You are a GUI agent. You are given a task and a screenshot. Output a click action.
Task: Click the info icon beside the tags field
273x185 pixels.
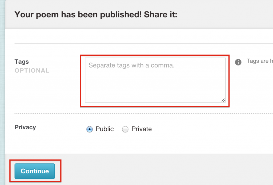point(238,62)
